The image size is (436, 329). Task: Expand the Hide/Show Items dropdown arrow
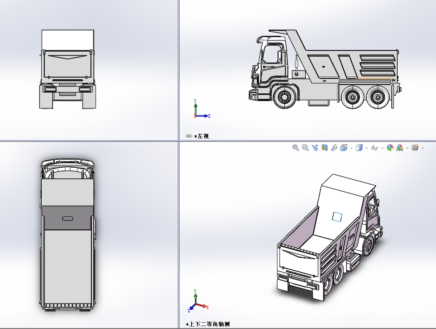382,148
